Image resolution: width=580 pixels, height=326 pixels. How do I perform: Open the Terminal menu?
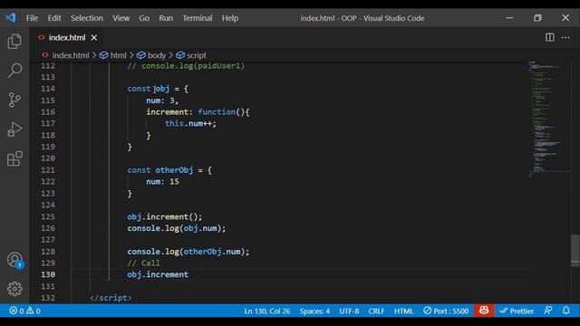[x=198, y=18]
